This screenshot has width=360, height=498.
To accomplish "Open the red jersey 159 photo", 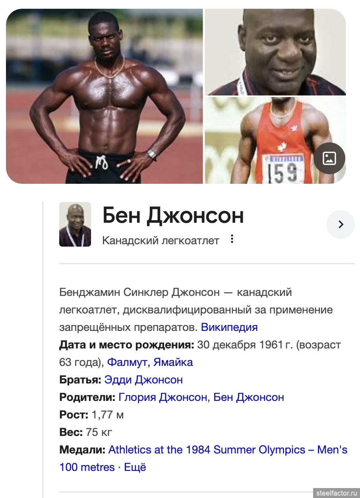I will pyautogui.click(x=275, y=140).
